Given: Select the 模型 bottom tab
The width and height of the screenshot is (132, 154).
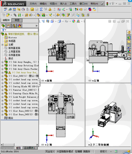Looking at the screenshot, I should 18,148.
